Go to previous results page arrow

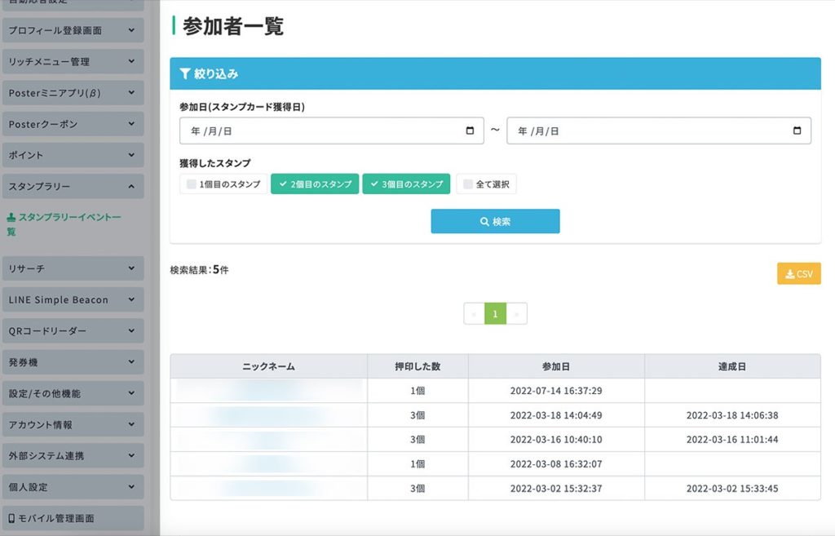tap(474, 314)
